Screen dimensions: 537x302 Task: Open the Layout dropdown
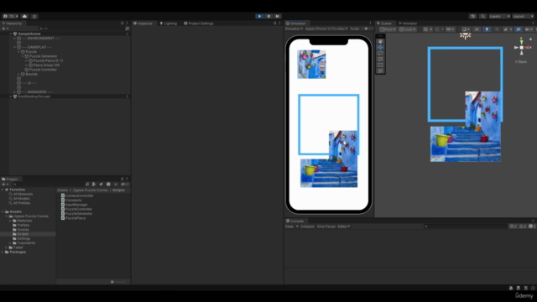[523, 16]
